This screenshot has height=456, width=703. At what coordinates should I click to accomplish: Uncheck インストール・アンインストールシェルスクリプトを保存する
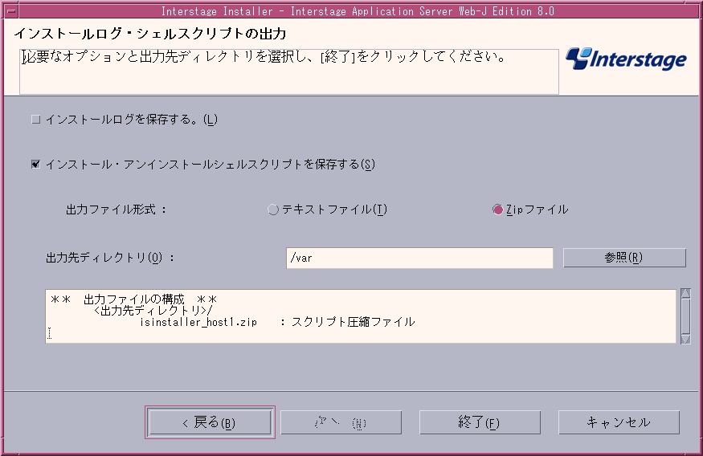(x=36, y=165)
